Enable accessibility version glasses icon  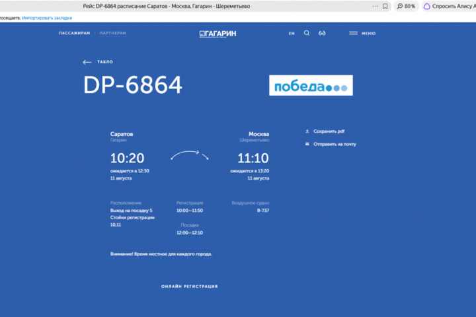322,33
